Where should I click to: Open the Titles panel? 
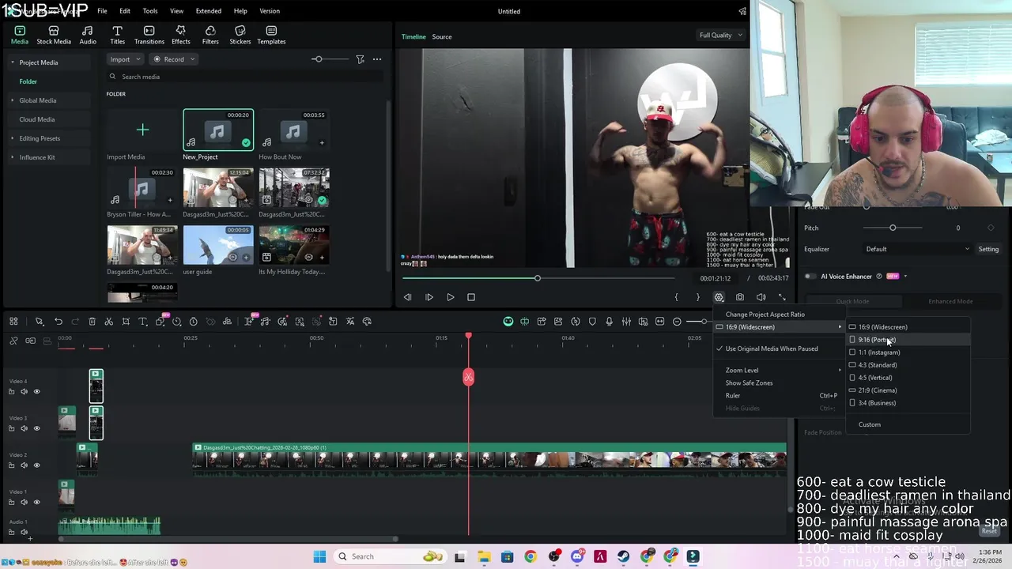tap(117, 35)
